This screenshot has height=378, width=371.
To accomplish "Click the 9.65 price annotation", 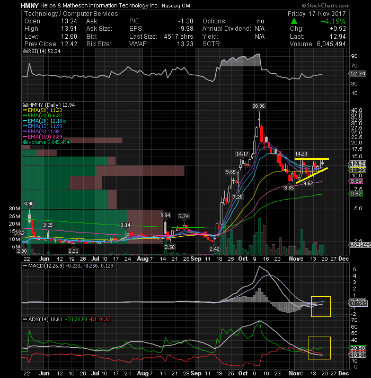I will click(231, 172).
